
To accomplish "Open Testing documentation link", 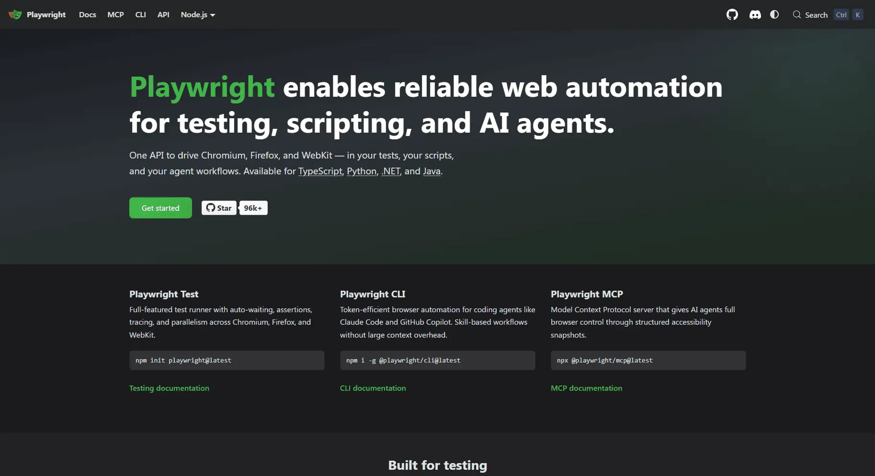I will click(x=169, y=388).
